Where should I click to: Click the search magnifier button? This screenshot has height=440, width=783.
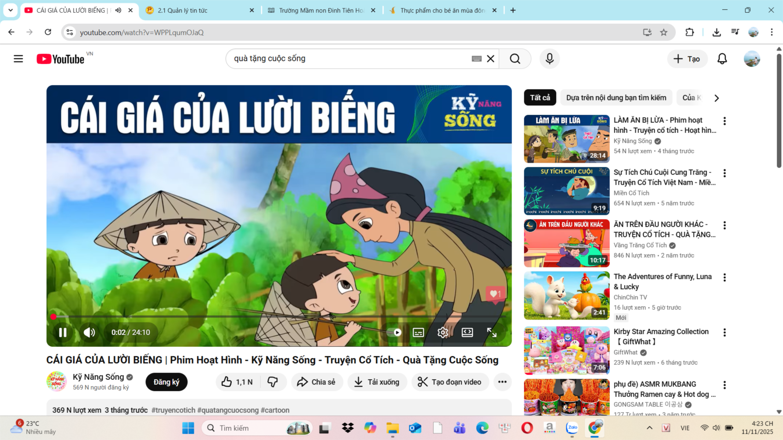(x=515, y=59)
